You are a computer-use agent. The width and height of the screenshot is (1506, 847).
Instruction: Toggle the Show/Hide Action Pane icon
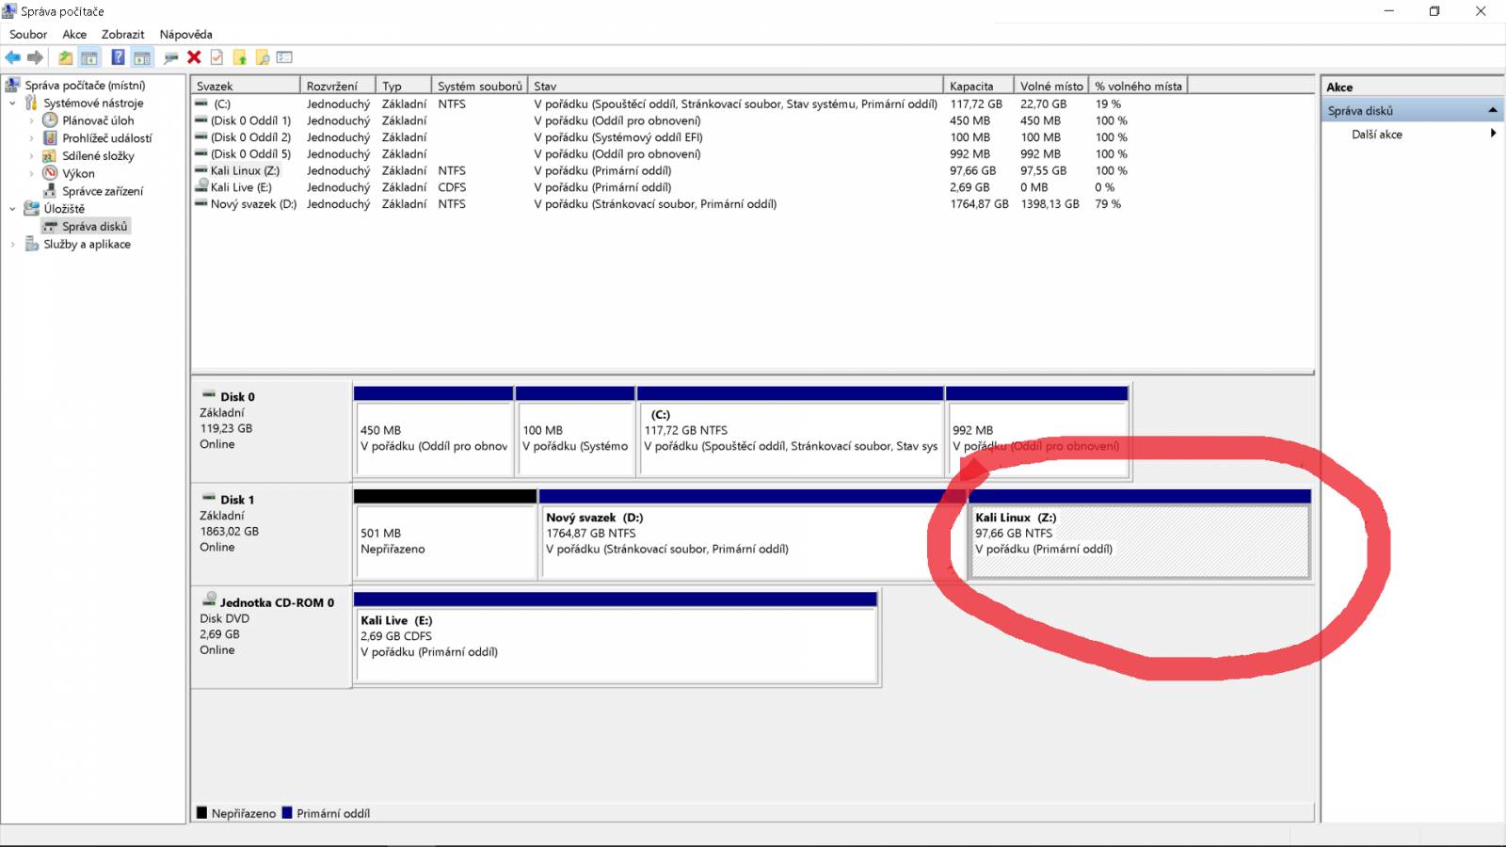(142, 57)
